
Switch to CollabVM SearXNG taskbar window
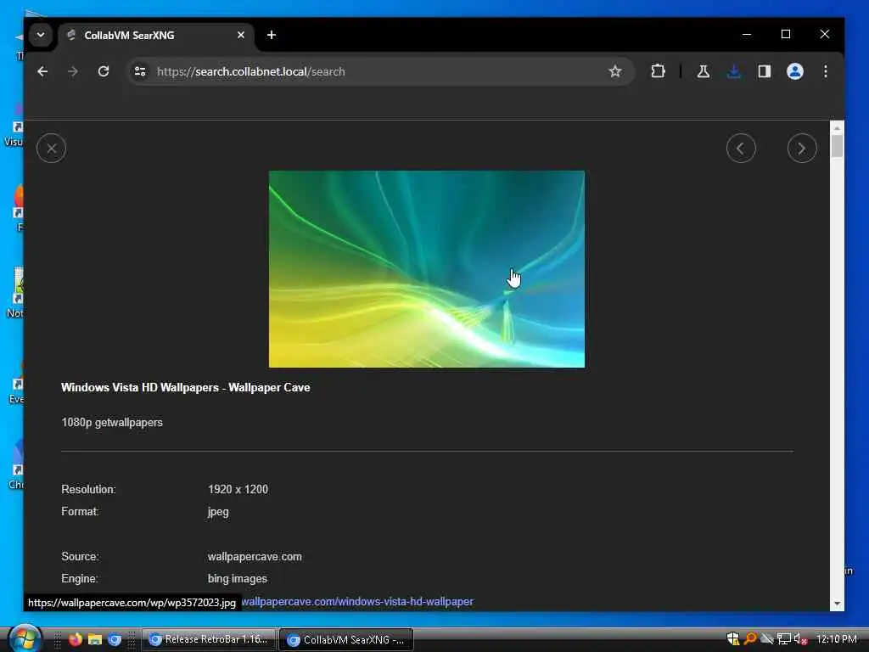pyautogui.click(x=346, y=640)
